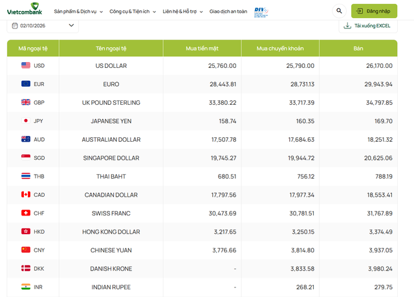414x297 pixels.
Task: Click Tải xuống EXCEL button
Action: point(368,26)
